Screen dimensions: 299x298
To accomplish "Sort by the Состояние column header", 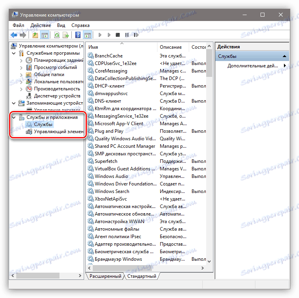I will tap(198, 47).
